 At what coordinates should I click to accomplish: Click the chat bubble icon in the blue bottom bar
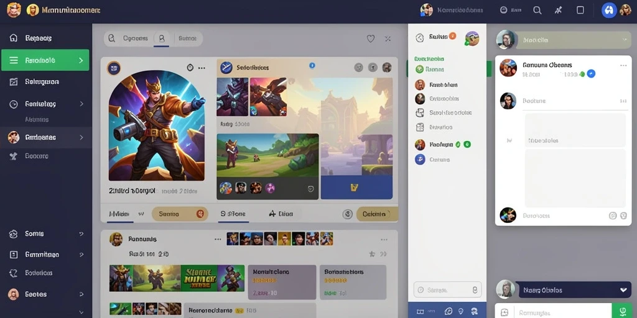click(x=448, y=312)
